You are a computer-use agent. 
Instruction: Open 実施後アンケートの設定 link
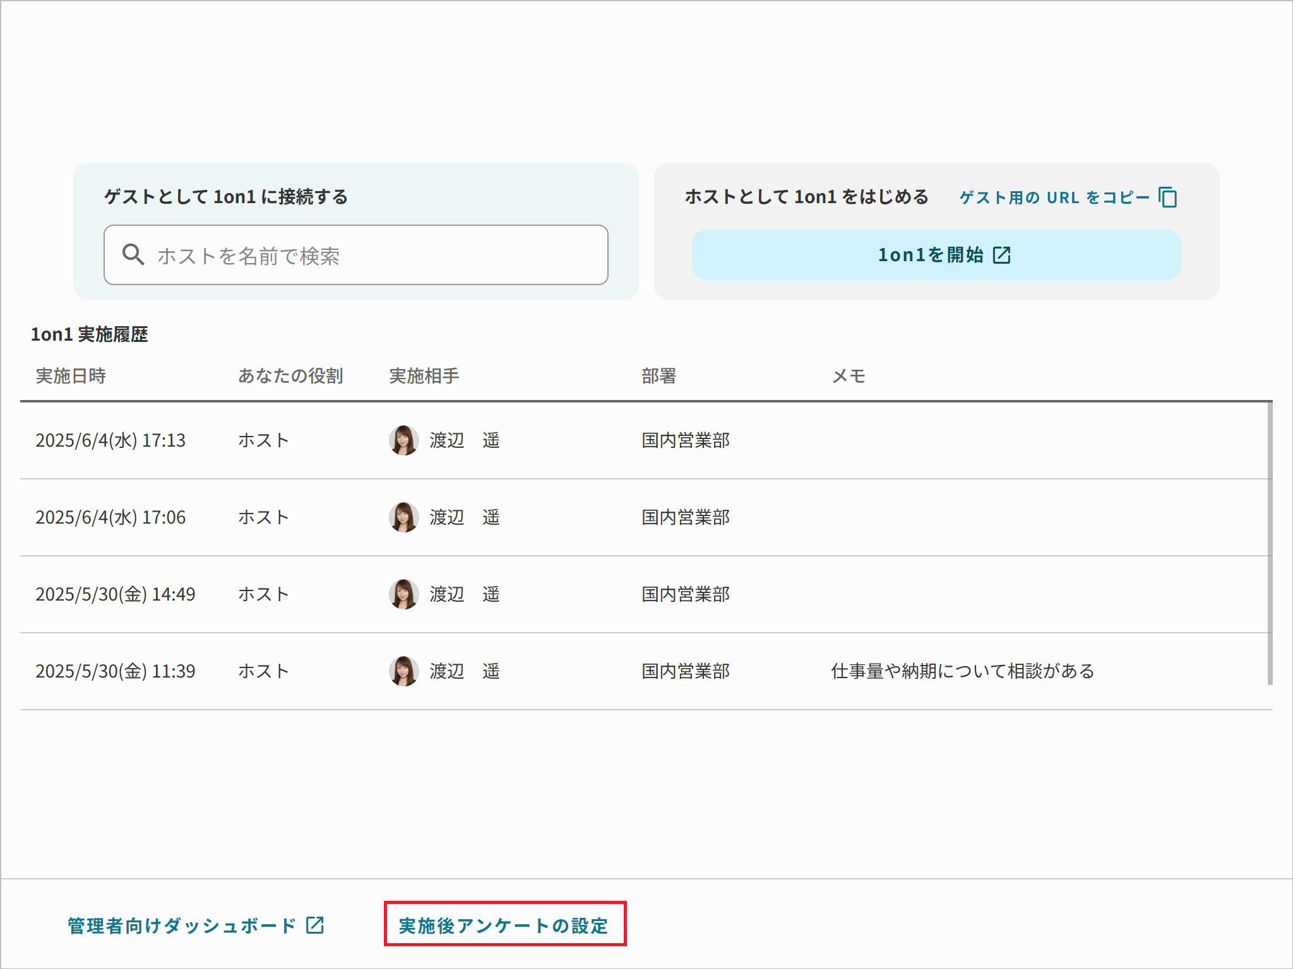click(504, 925)
